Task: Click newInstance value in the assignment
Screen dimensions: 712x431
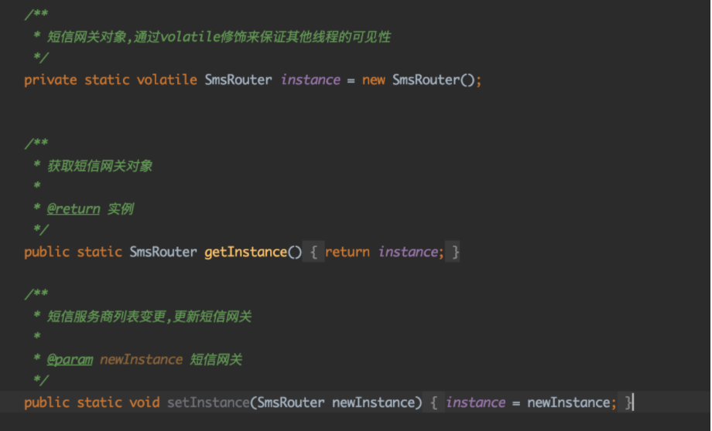Action: [x=569, y=402]
